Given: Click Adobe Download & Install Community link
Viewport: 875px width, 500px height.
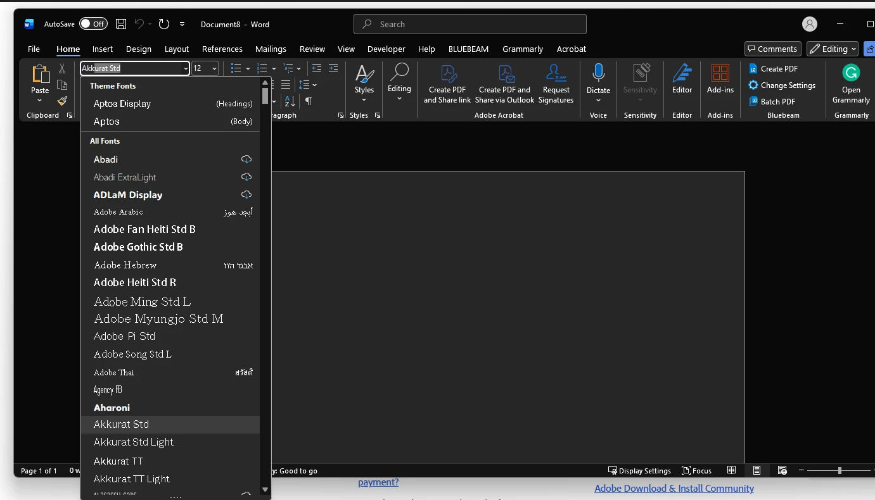Looking at the screenshot, I should [674, 488].
